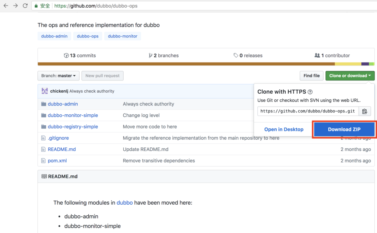Click the New pull request button
Viewport: 377px width, 233px height.
point(102,76)
